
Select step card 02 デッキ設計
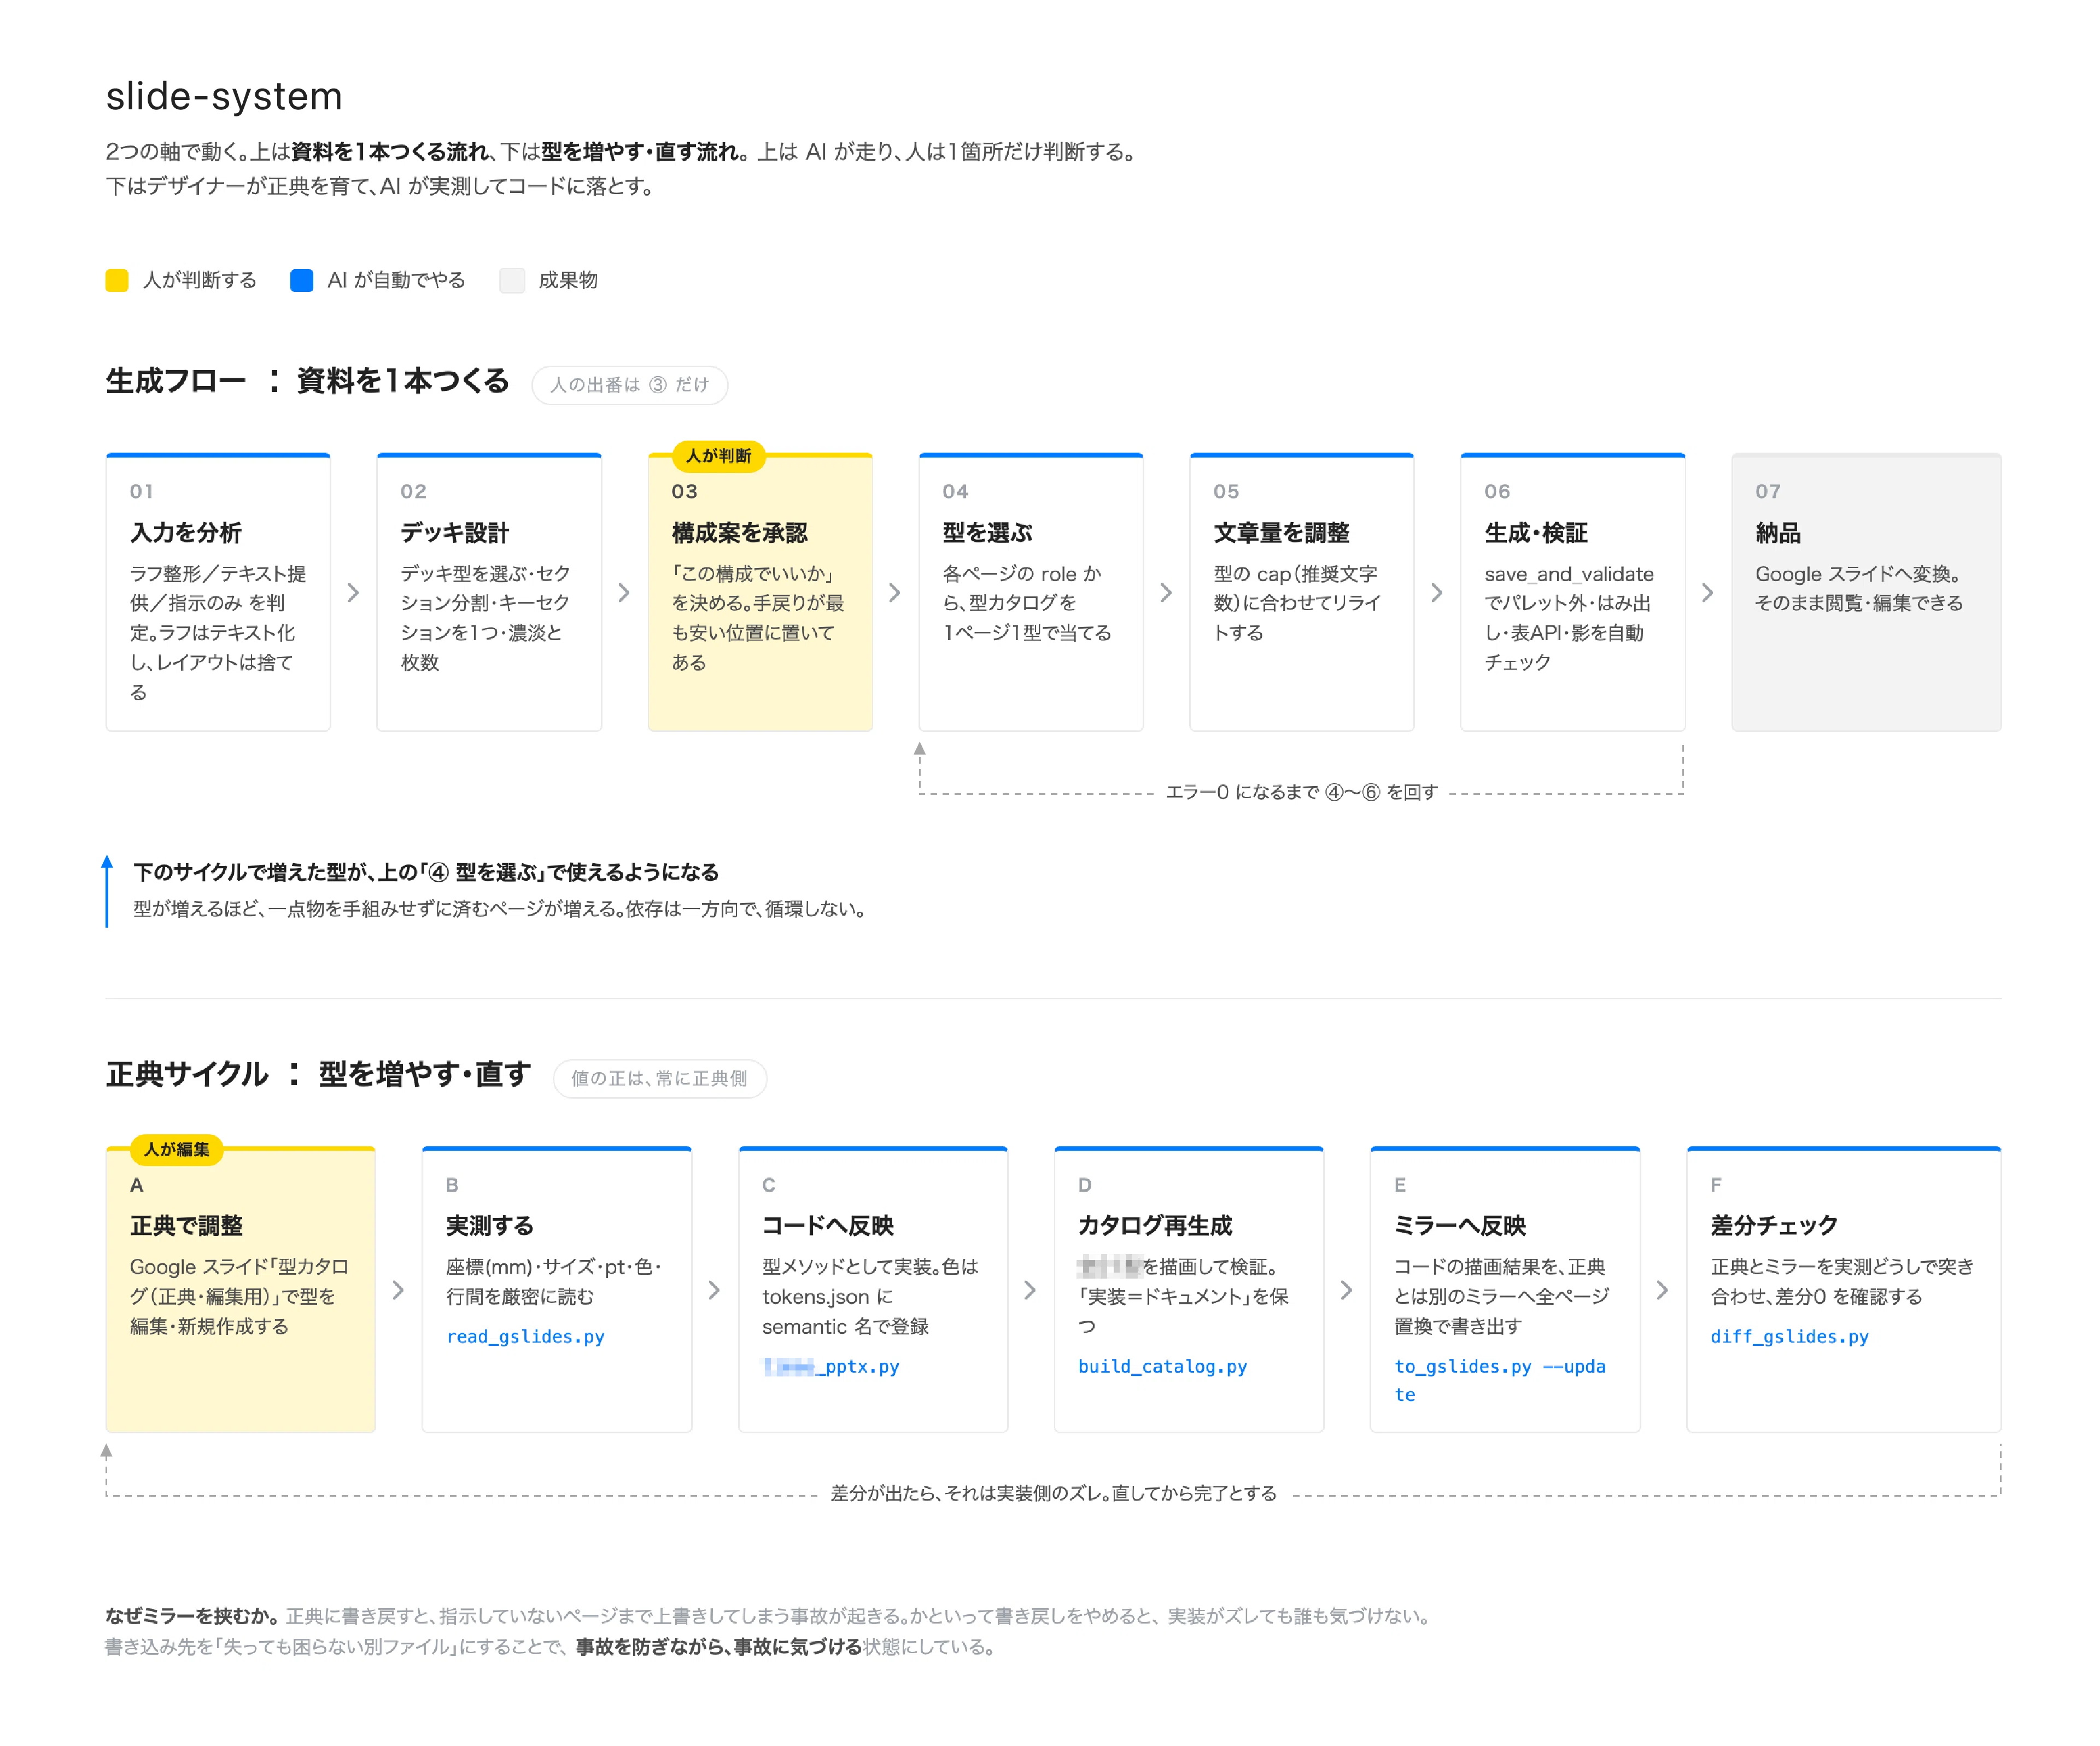489,592
